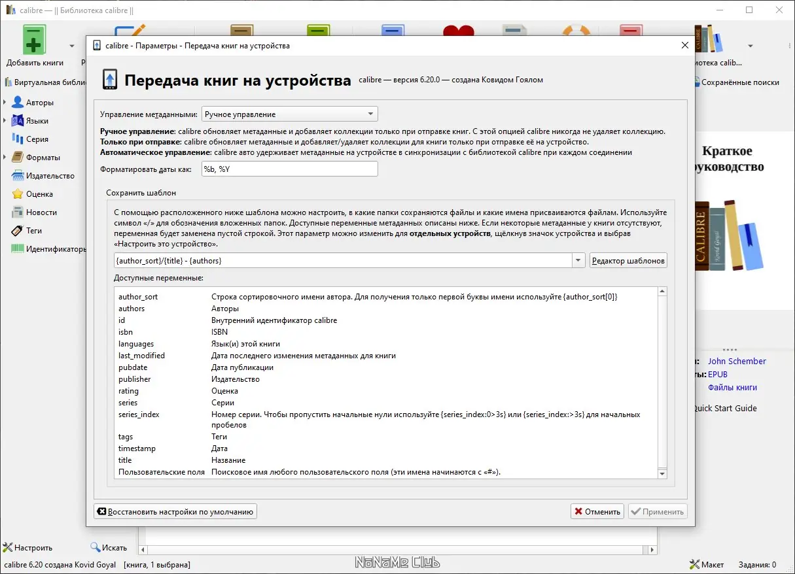Click the Макет layout button
The image size is (795, 574).
(x=707, y=565)
